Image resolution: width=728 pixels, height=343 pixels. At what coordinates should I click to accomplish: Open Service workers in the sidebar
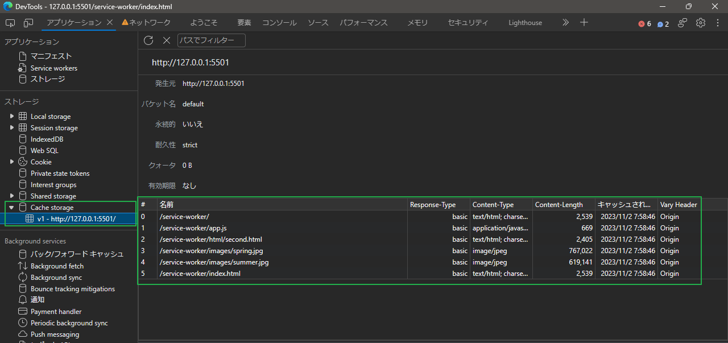click(52, 68)
